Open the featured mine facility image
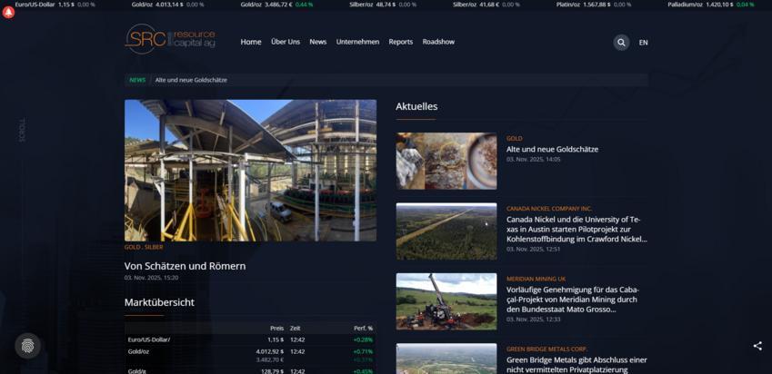 tap(250, 170)
